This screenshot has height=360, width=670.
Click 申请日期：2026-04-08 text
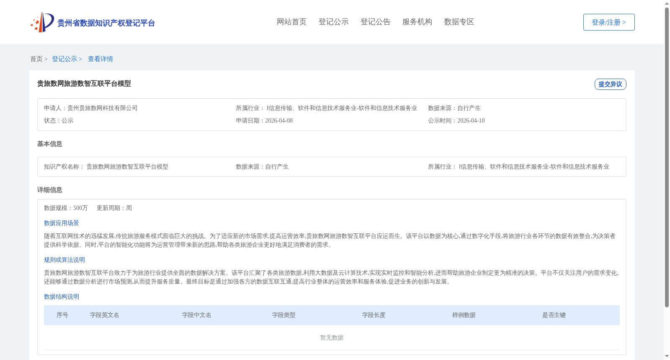coord(264,121)
